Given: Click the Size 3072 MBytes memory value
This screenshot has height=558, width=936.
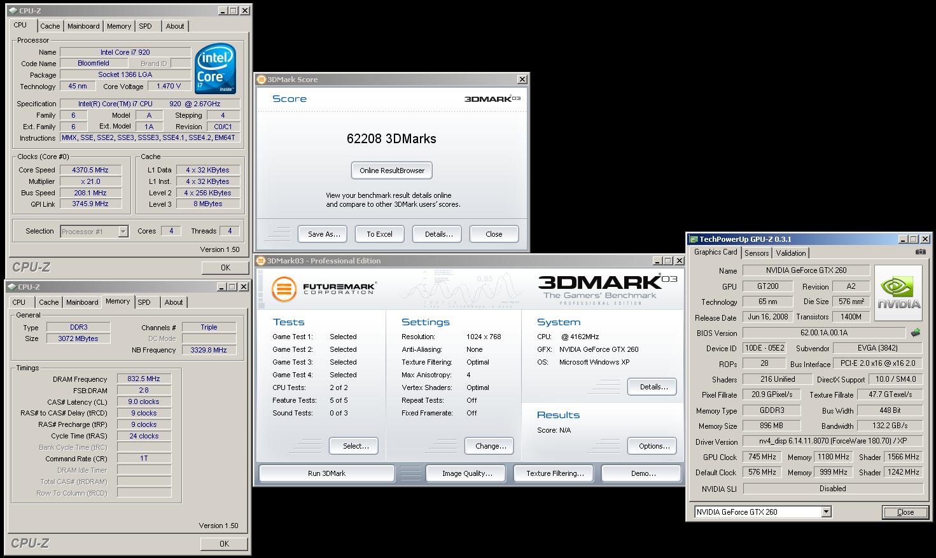Looking at the screenshot, I should (x=78, y=338).
